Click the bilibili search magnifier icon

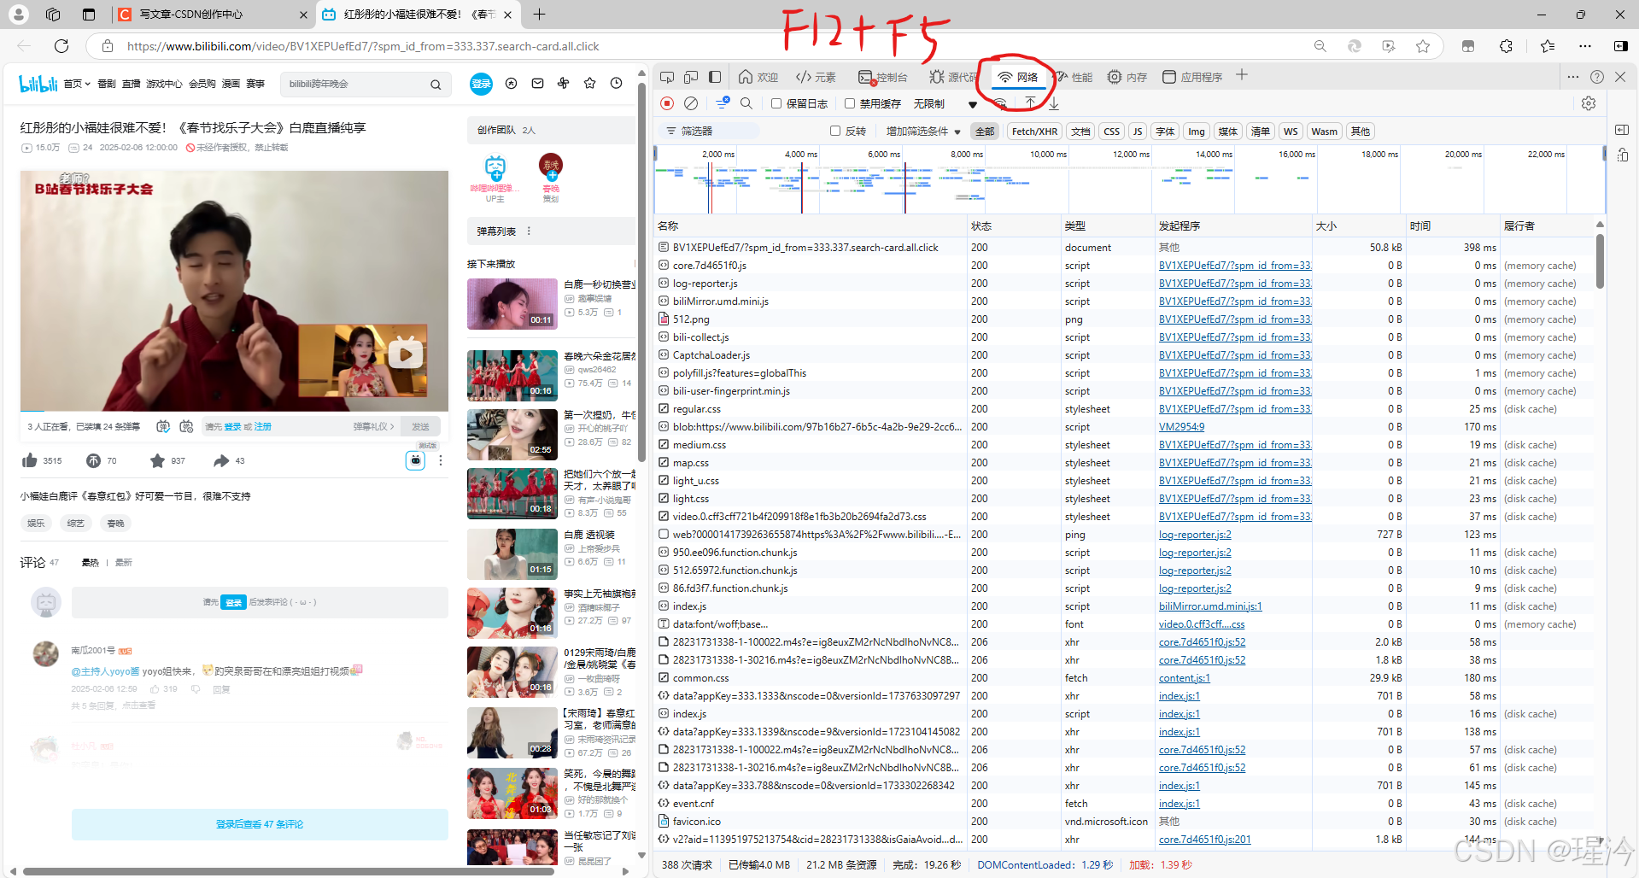(436, 85)
